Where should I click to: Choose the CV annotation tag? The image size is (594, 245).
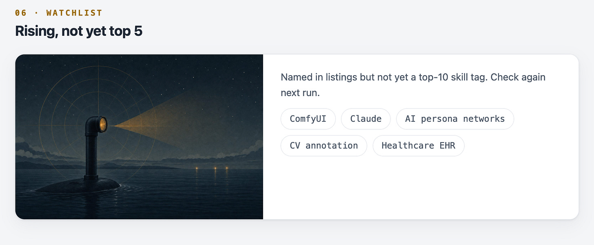(x=324, y=146)
